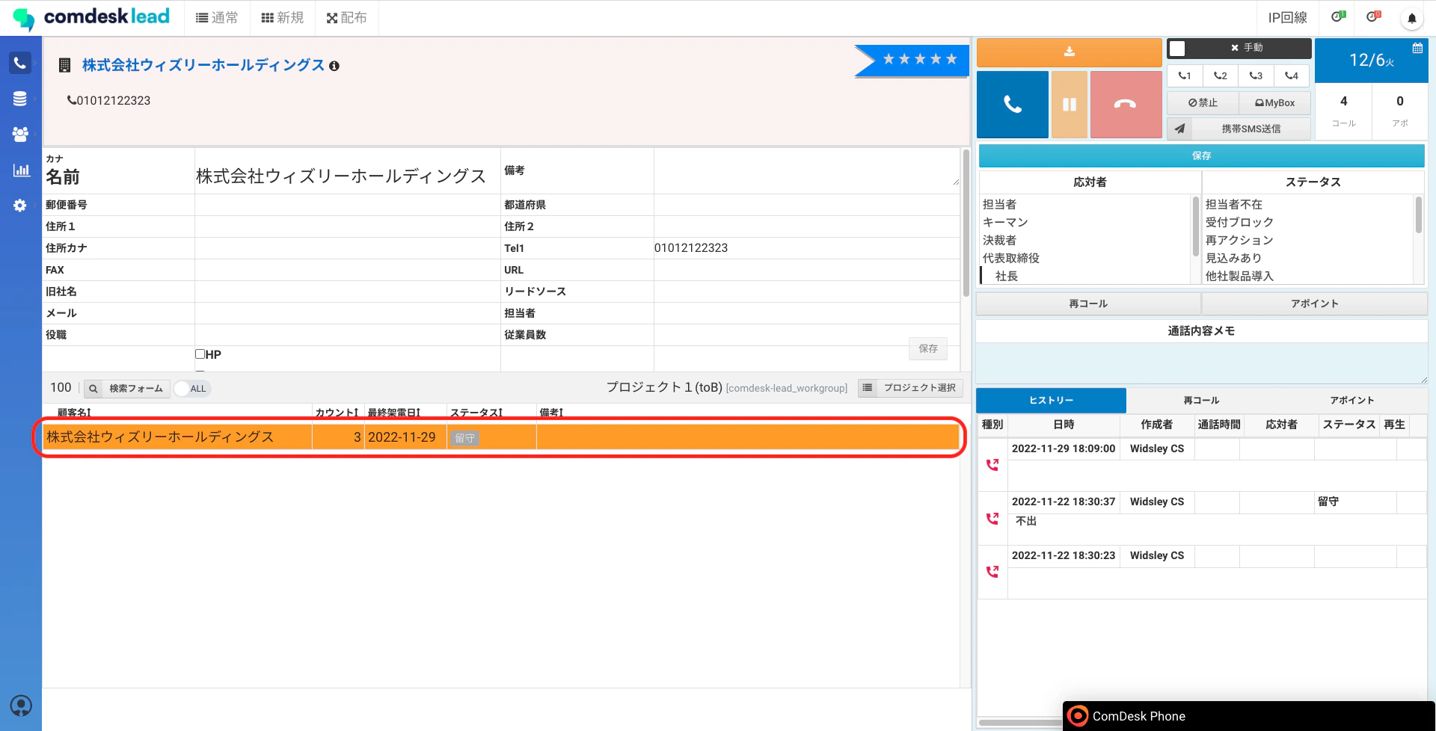Select 担当者 in the 応対者 list
1436x731 pixels.
tap(999, 204)
